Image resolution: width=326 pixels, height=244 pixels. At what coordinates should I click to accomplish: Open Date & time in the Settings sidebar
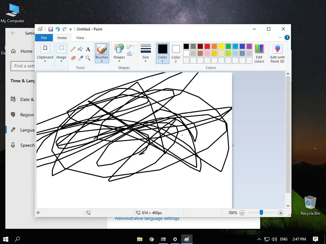[23, 99]
